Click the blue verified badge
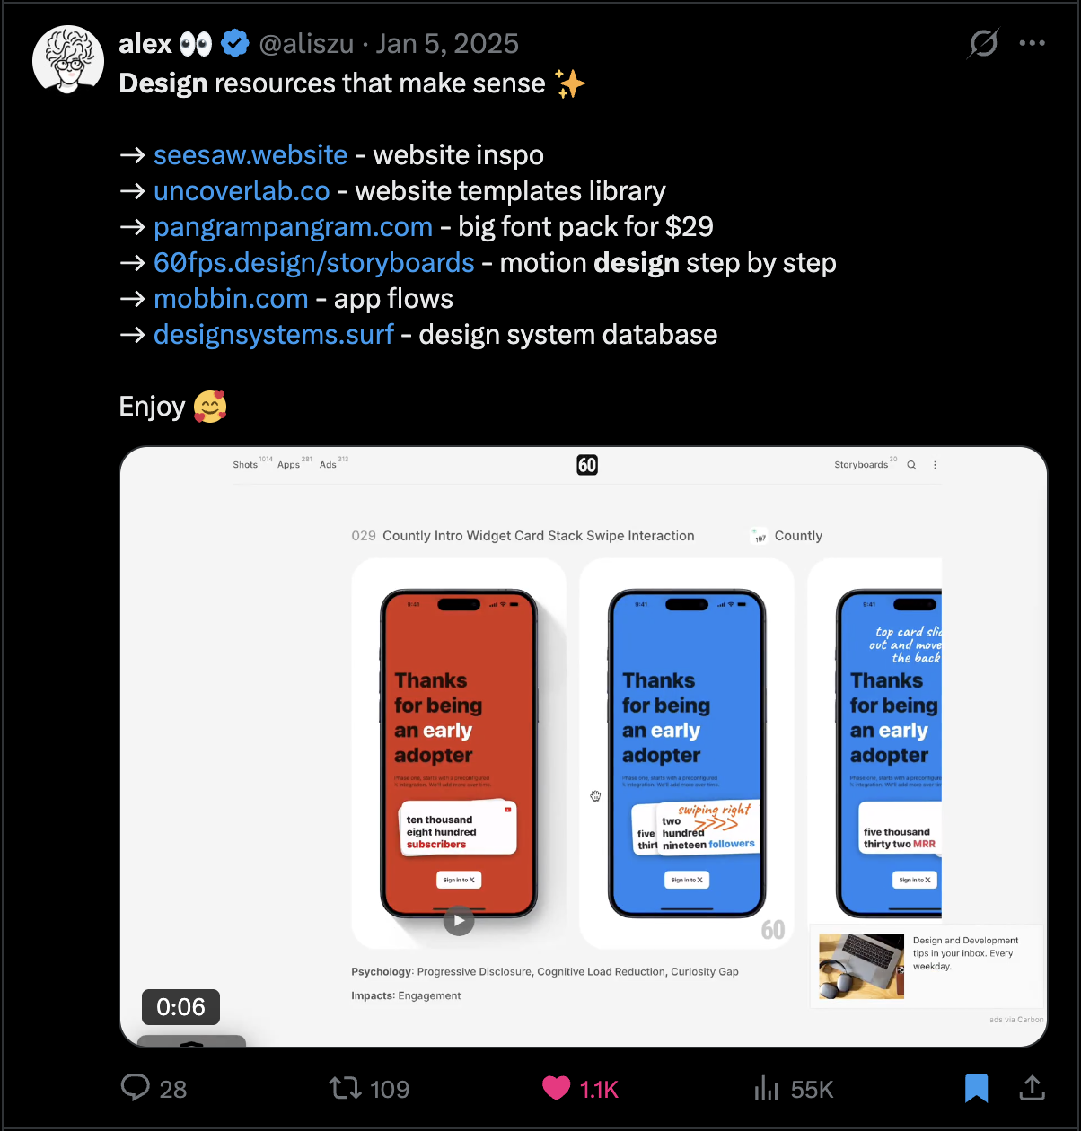The image size is (1081, 1131). pyautogui.click(x=235, y=43)
